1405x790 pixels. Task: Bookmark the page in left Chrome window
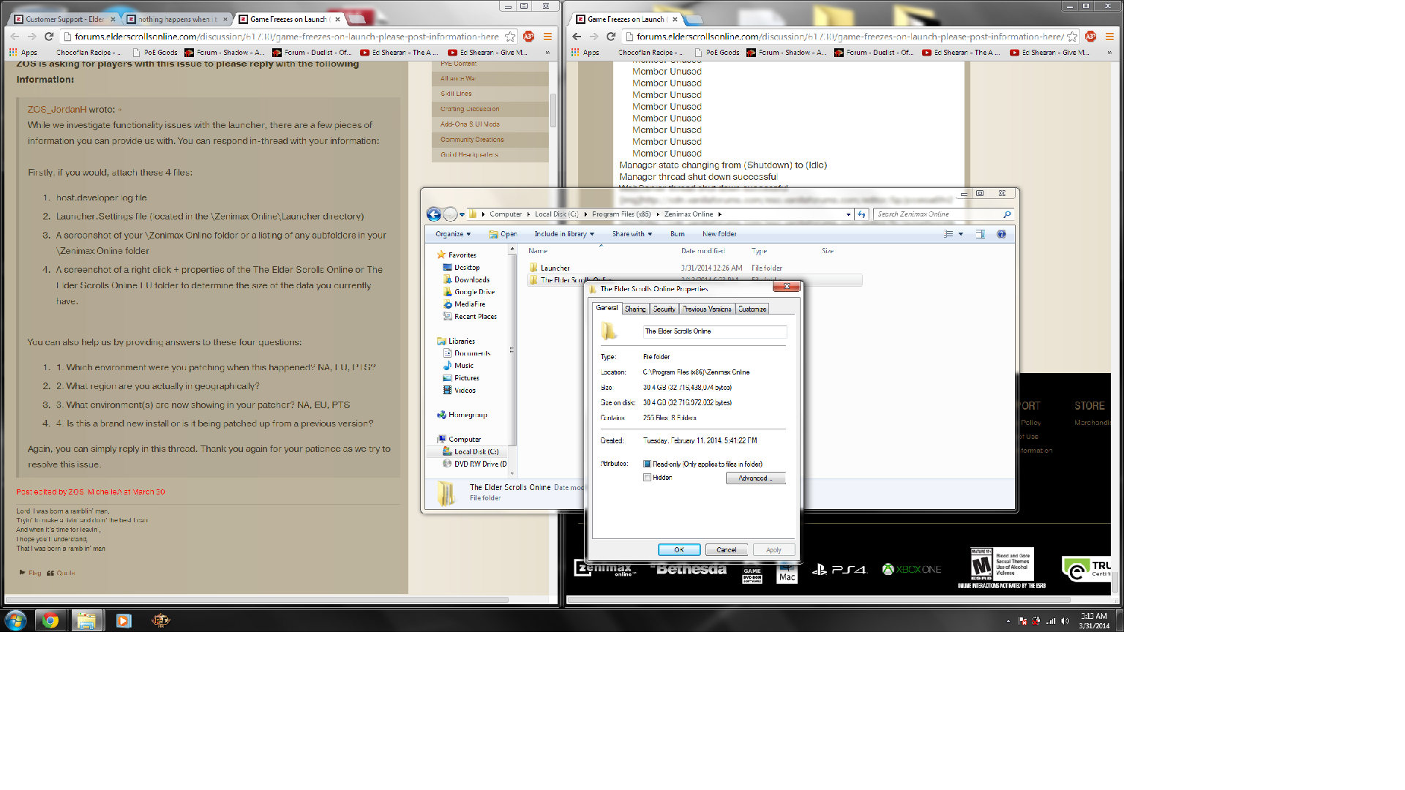tap(510, 37)
